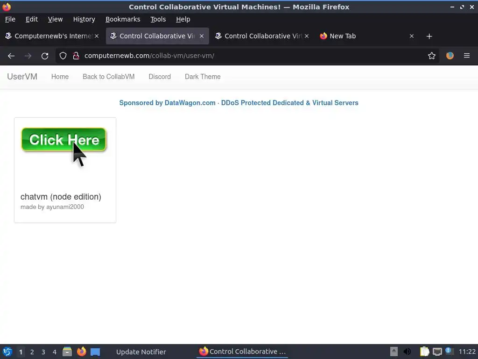Open the tracking protection shield icon

tap(63, 56)
